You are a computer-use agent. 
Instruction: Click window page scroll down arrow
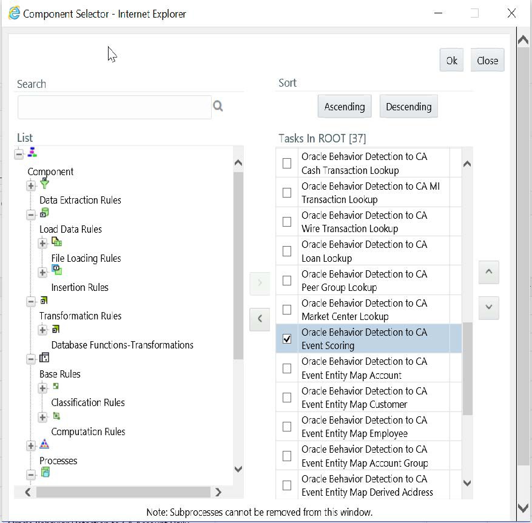point(523,508)
